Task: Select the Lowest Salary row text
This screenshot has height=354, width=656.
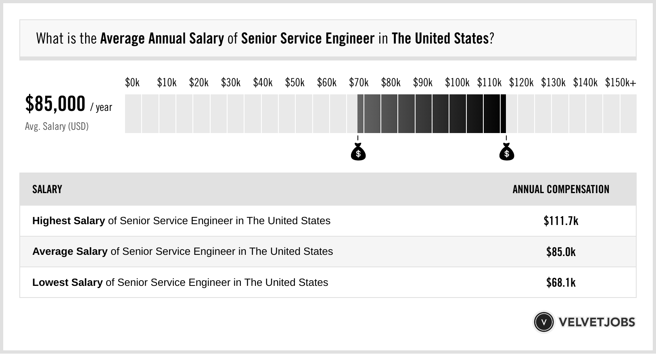Action: (x=180, y=282)
